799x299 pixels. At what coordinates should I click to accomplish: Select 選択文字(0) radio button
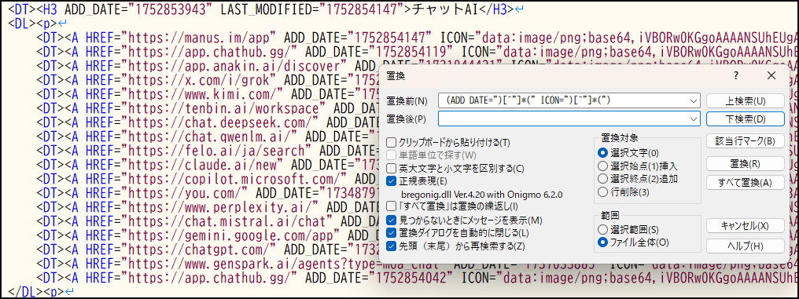pos(603,152)
